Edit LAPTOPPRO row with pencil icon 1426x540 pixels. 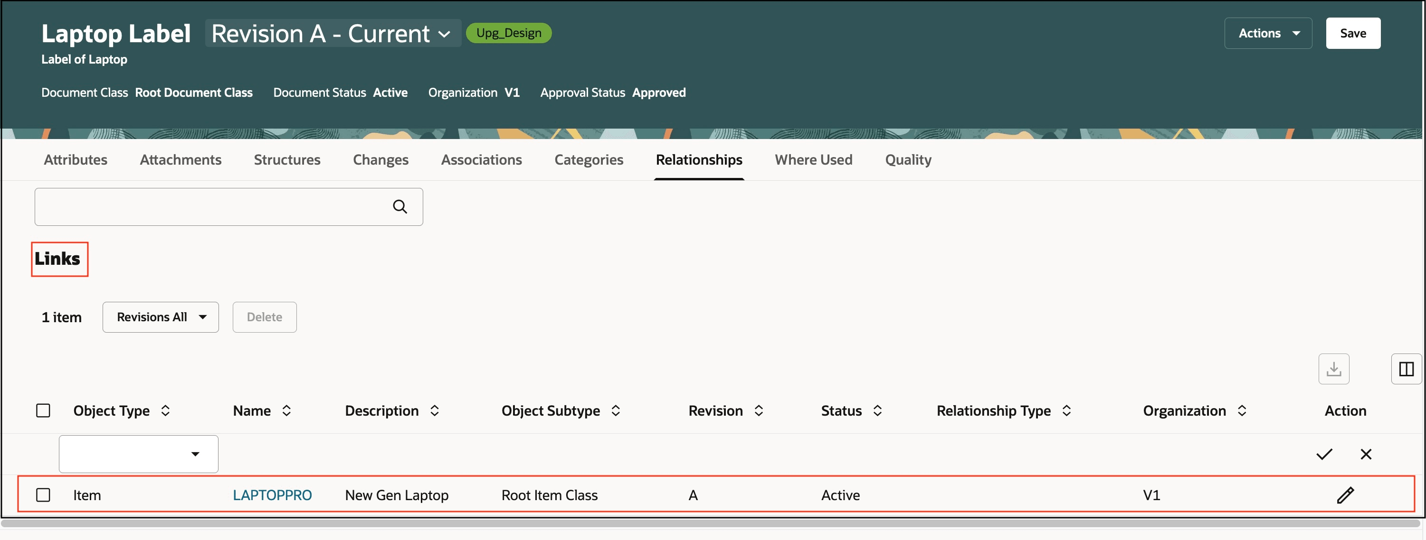[1345, 494]
